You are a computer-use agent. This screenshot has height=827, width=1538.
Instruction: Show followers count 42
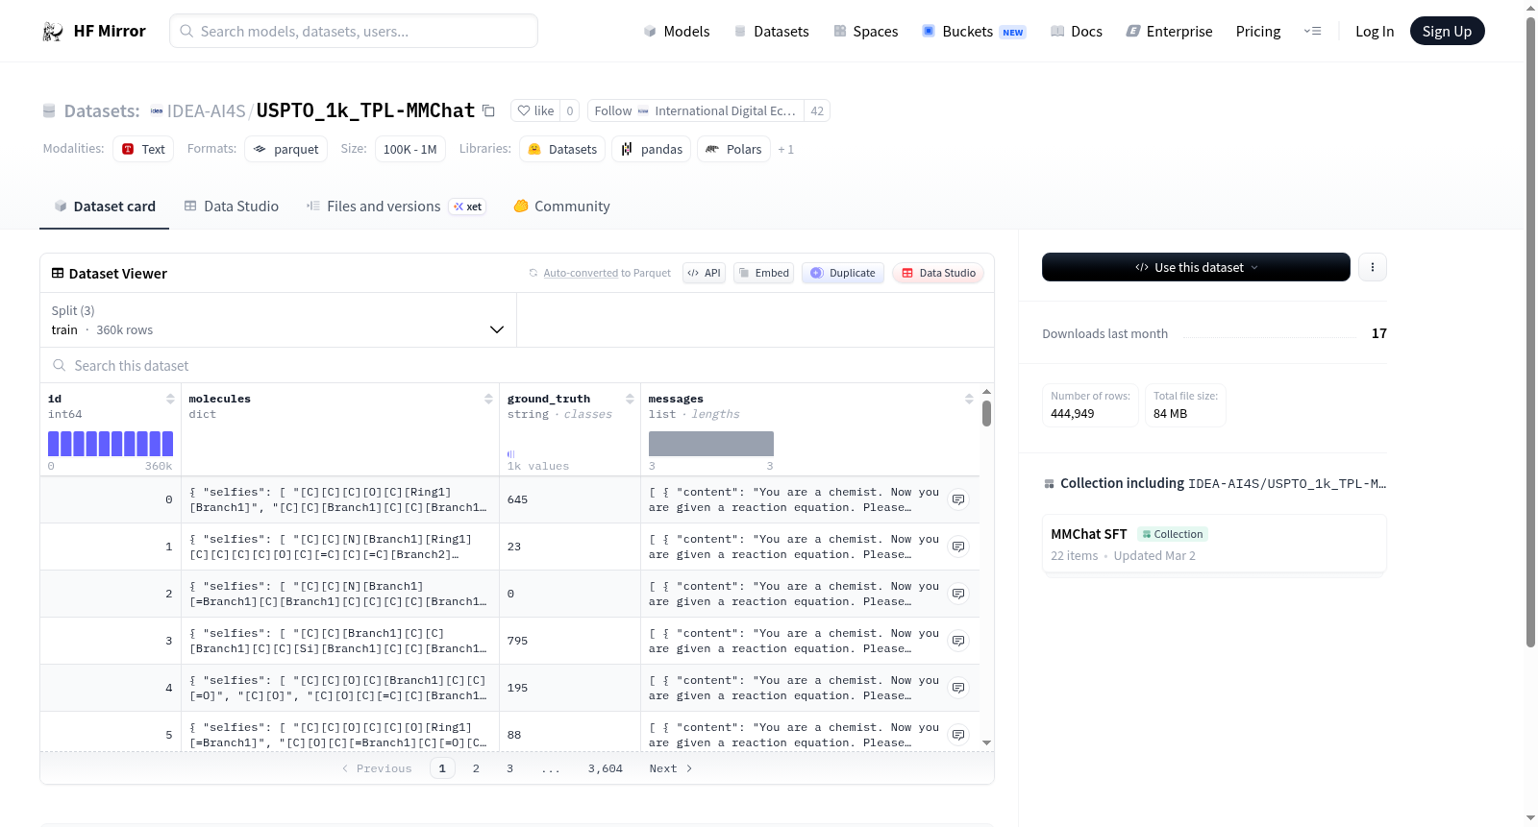click(x=817, y=111)
